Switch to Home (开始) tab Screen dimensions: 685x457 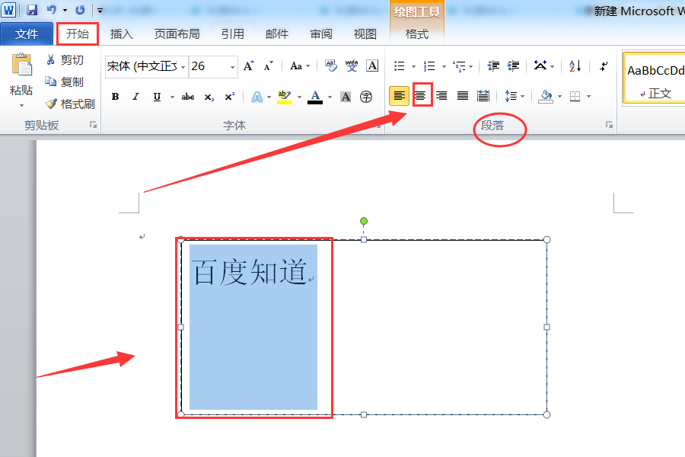[78, 34]
